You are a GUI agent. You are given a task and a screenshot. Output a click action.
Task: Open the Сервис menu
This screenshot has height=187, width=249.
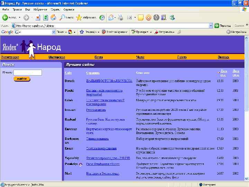(55, 10)
